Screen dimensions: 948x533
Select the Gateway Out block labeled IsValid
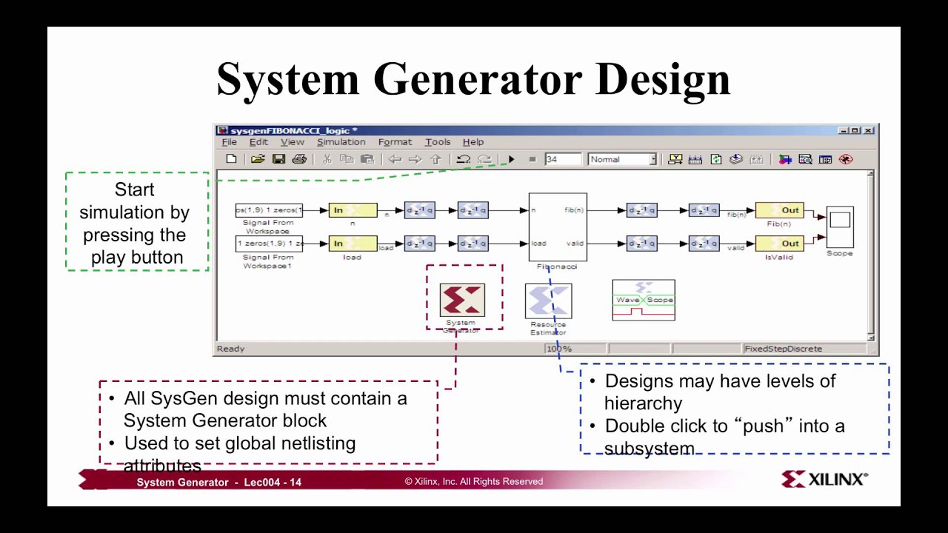tap(779, 244)
